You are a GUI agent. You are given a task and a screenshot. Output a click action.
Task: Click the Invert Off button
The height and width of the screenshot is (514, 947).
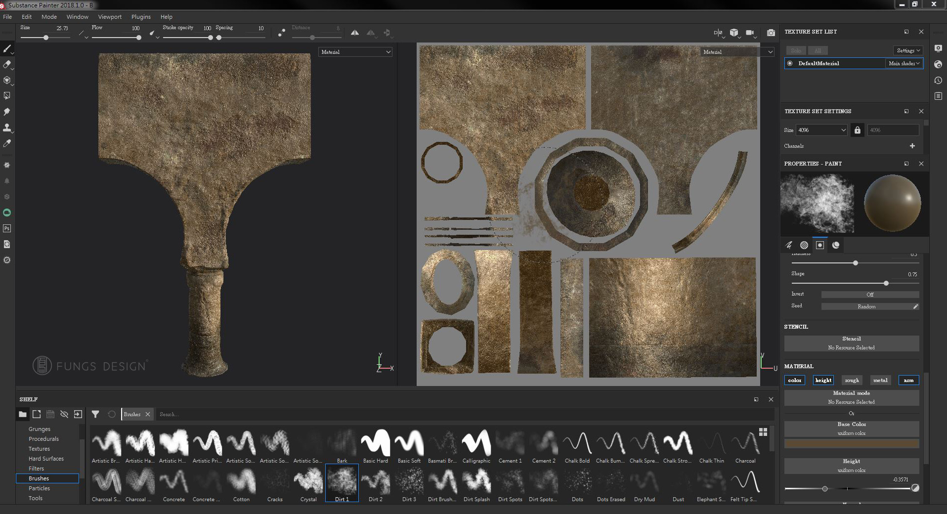[870, 295]
